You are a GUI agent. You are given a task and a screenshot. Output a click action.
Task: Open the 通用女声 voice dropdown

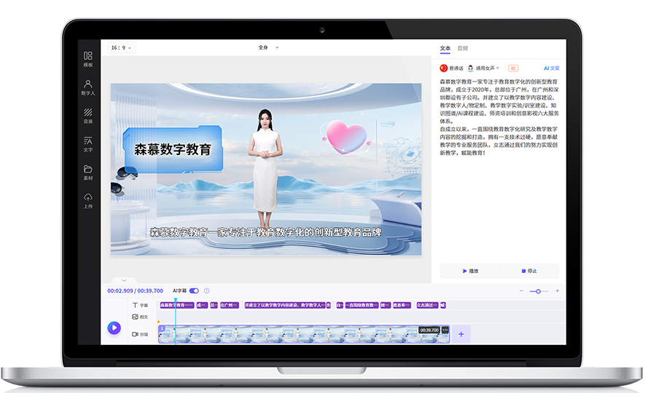[x=483, y=68]
